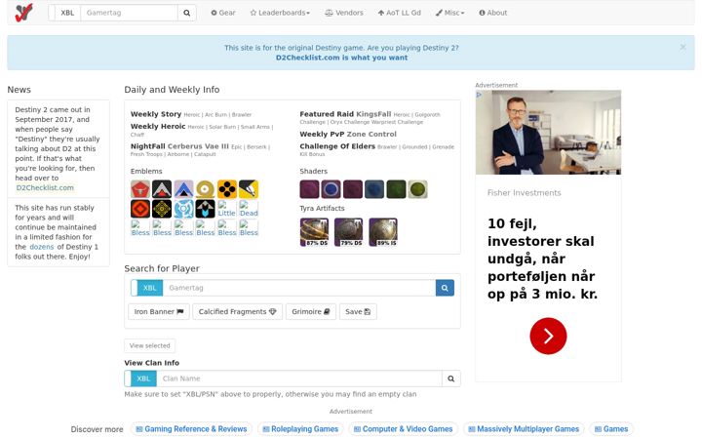The image size is (702, 439).
Task: Open the 79% DS Tyra artifact
Action: point(349,232)
